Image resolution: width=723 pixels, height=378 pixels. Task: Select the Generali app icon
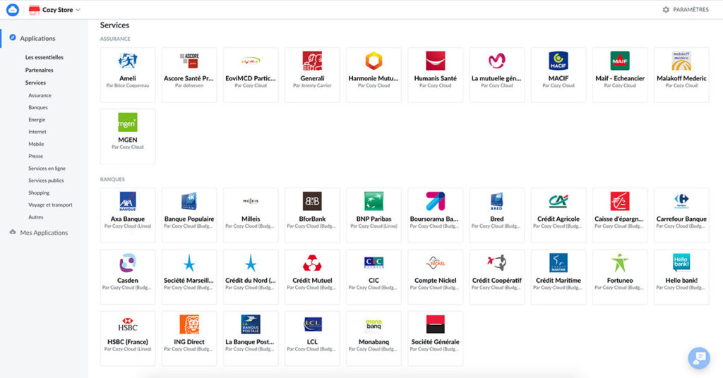coord(312,61)
